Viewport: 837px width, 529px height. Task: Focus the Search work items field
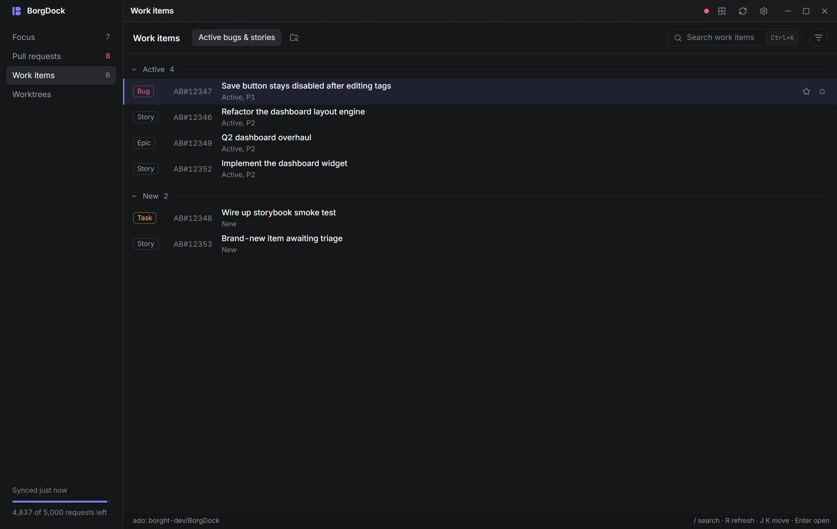tap(735, 38)
